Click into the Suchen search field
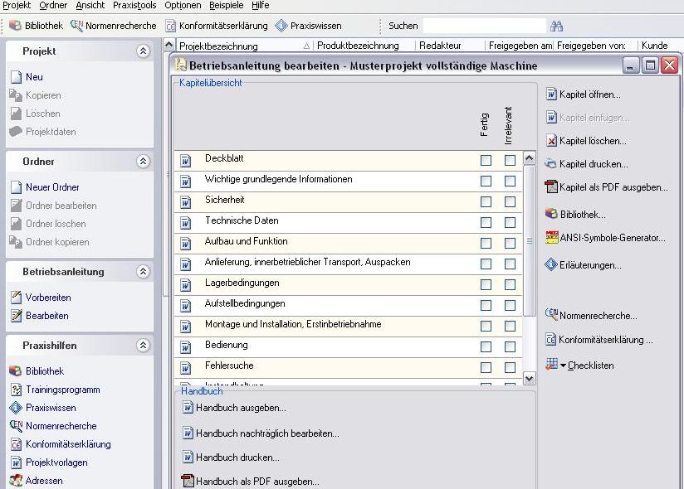 (484, 26)
